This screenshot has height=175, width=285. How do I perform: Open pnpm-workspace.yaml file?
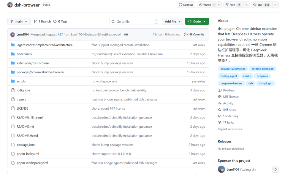[32, 163]
